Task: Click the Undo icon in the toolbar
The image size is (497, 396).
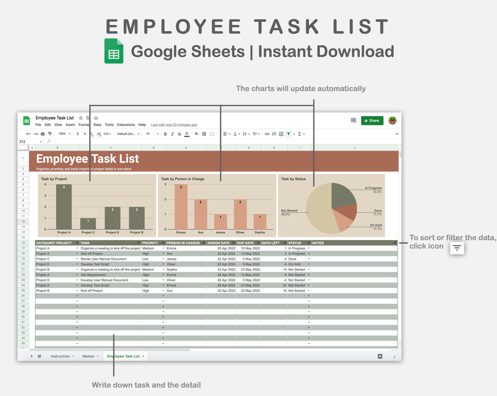Action: (x=28, y=133)
